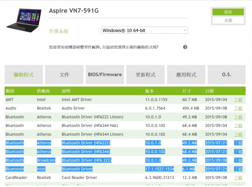The image size is (252, 187).
Task: Click the 12.3 MB size cell
Action: (x=189, y=178)
